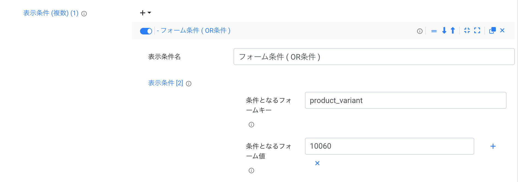Screen dimensions: 518x182
Task: Show info under 条件となるフォームキー label
Action: coord(251,125)
